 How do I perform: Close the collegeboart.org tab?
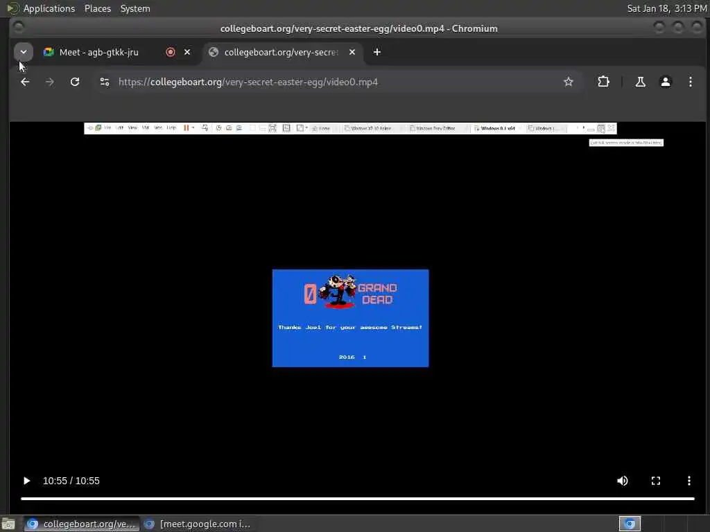pyautogui.click(x=352, y=52)
